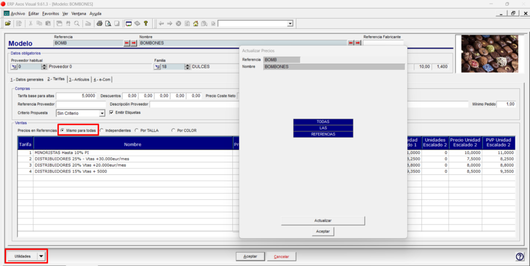Open the Criterio Propuesta dropdown

(102, 113)
